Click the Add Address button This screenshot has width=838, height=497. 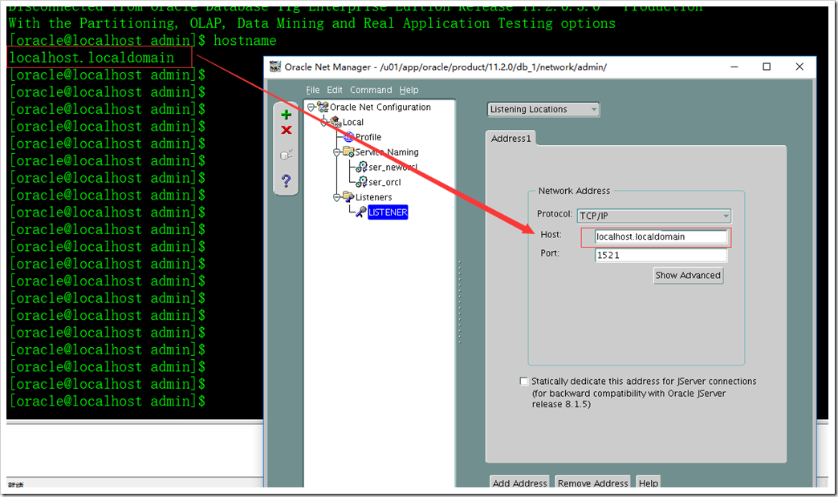click(x=519, y=483)
